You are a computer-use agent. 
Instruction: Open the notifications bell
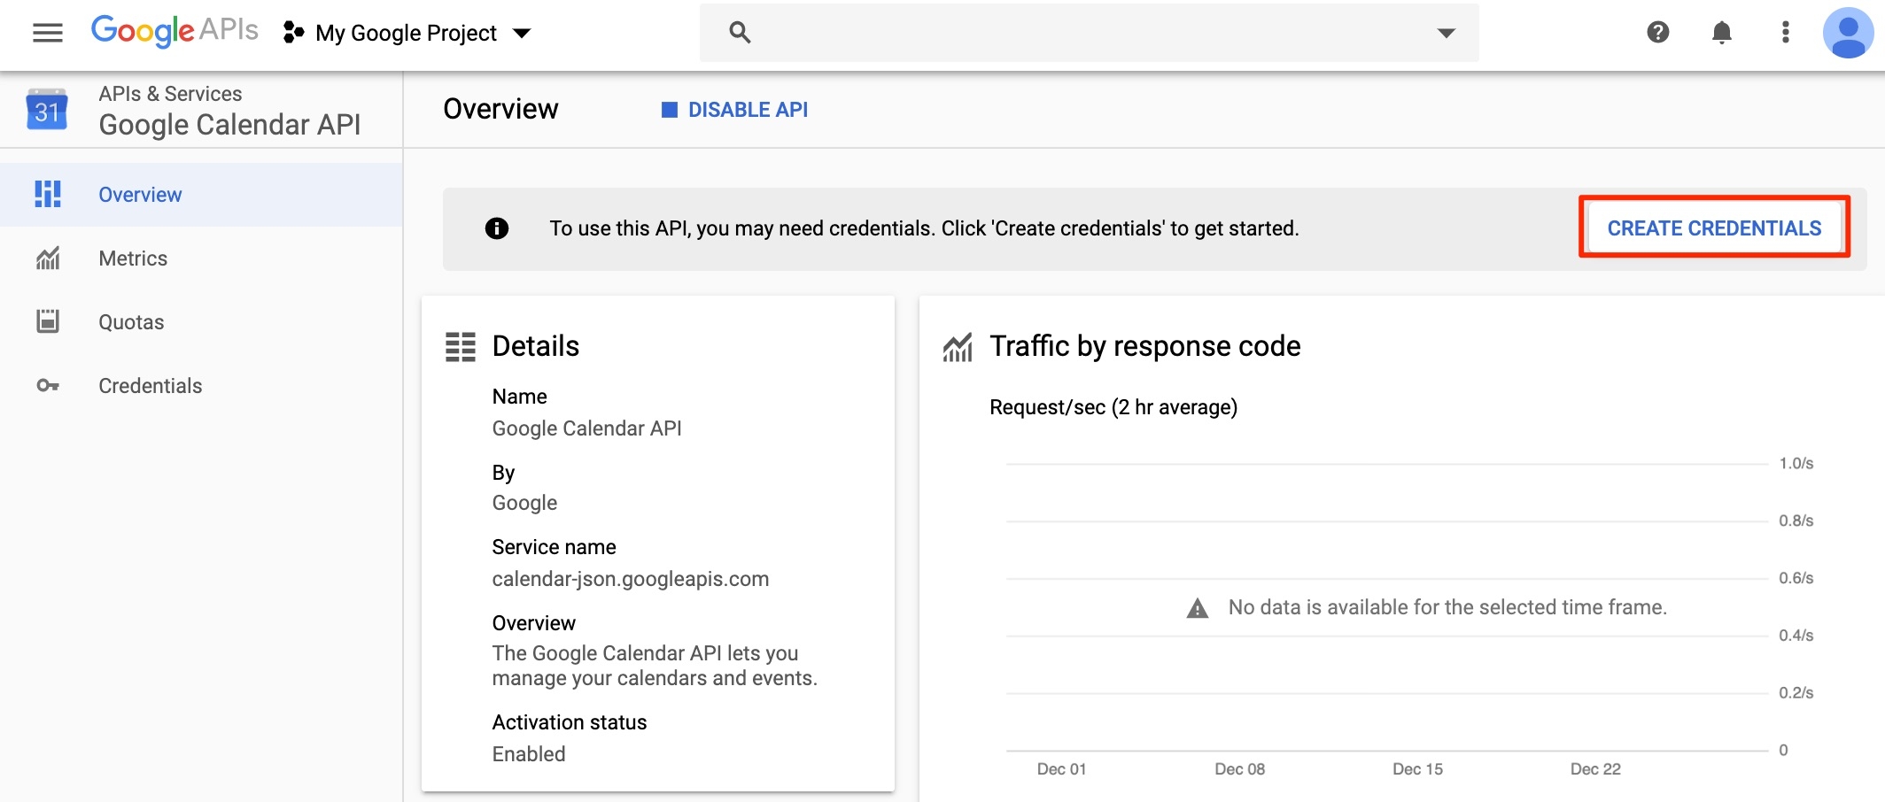coord(1721,33)
